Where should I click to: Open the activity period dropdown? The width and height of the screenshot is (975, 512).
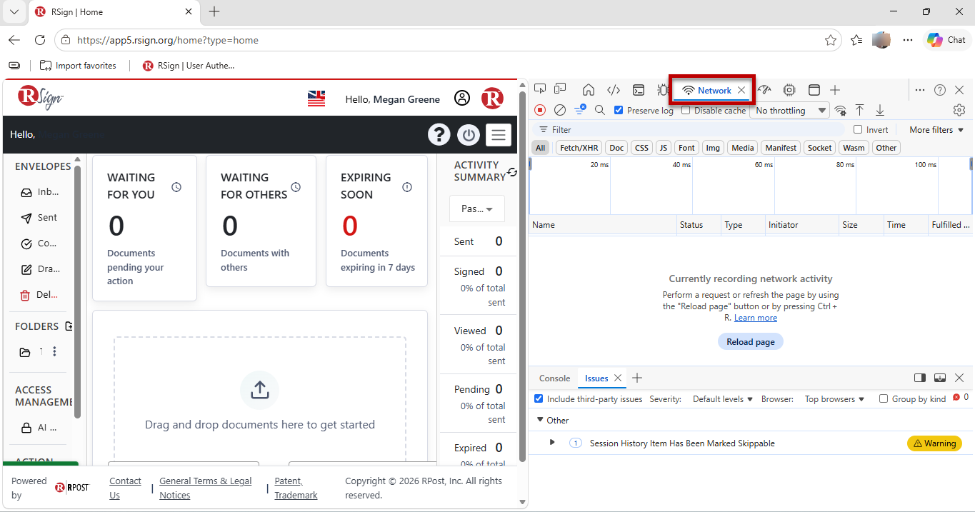click(477, 209)
